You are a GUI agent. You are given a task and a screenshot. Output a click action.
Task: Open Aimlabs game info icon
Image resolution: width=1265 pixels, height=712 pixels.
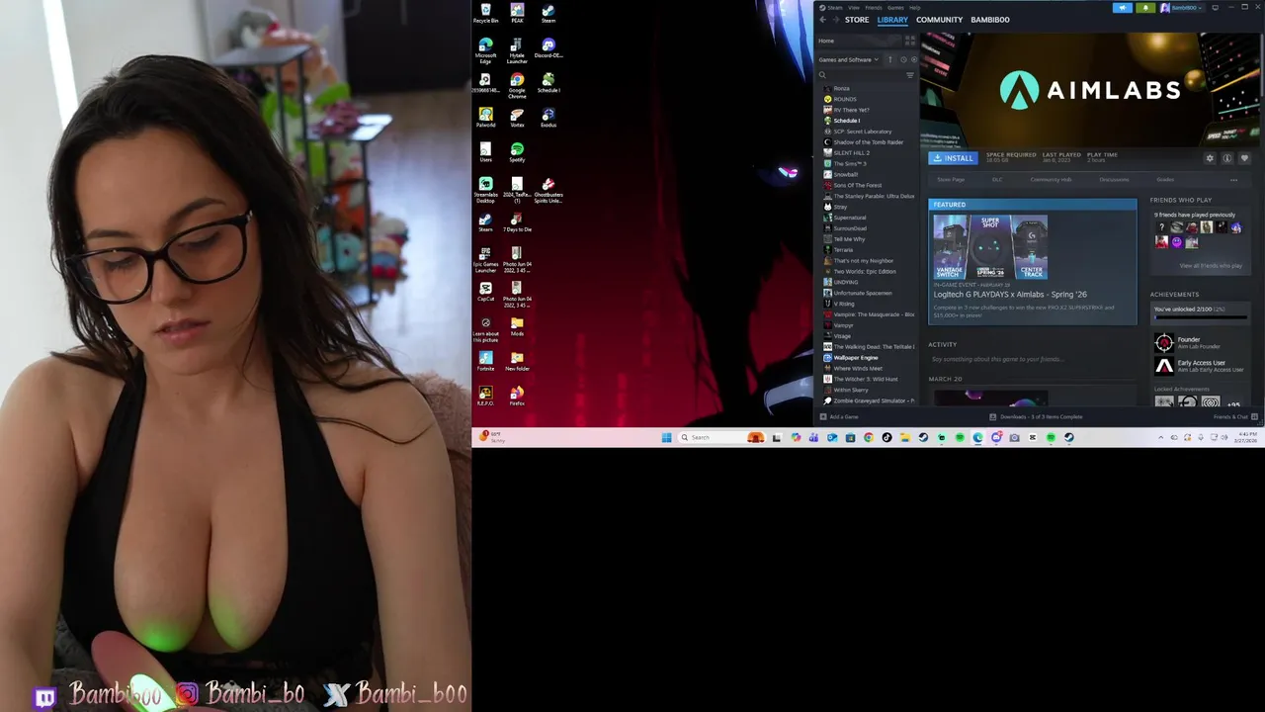click(1227, 158)
